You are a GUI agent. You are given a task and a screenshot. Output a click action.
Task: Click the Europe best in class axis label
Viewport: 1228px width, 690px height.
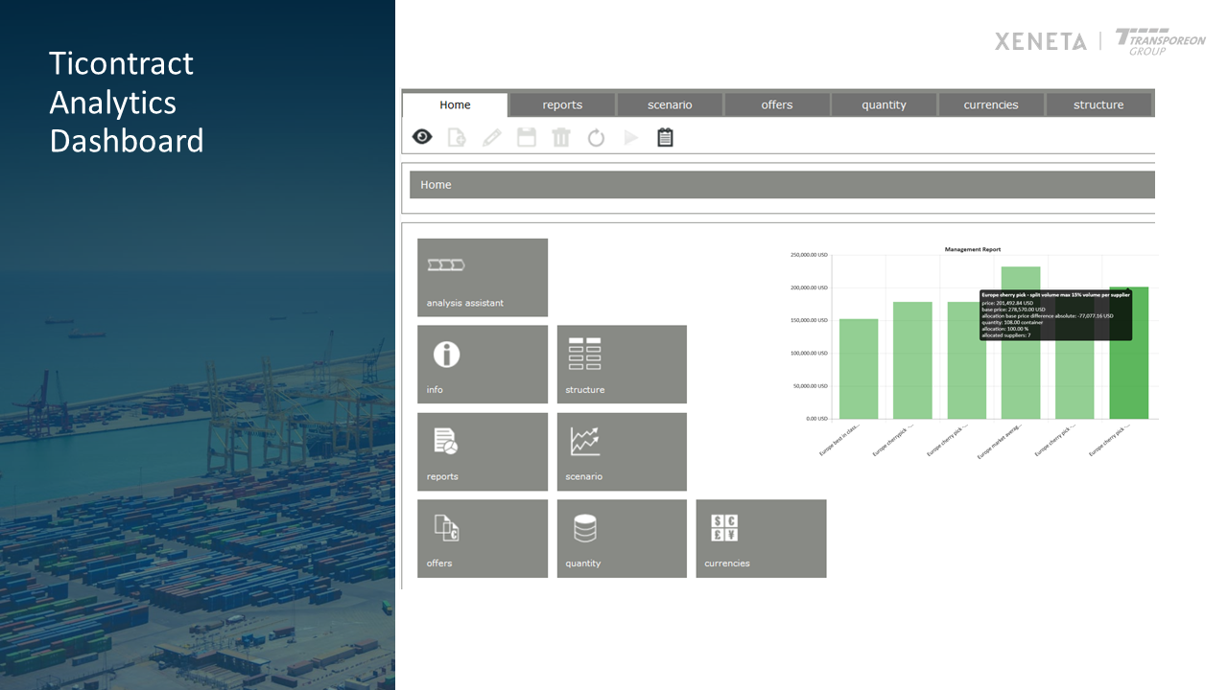tap(839, 440)
